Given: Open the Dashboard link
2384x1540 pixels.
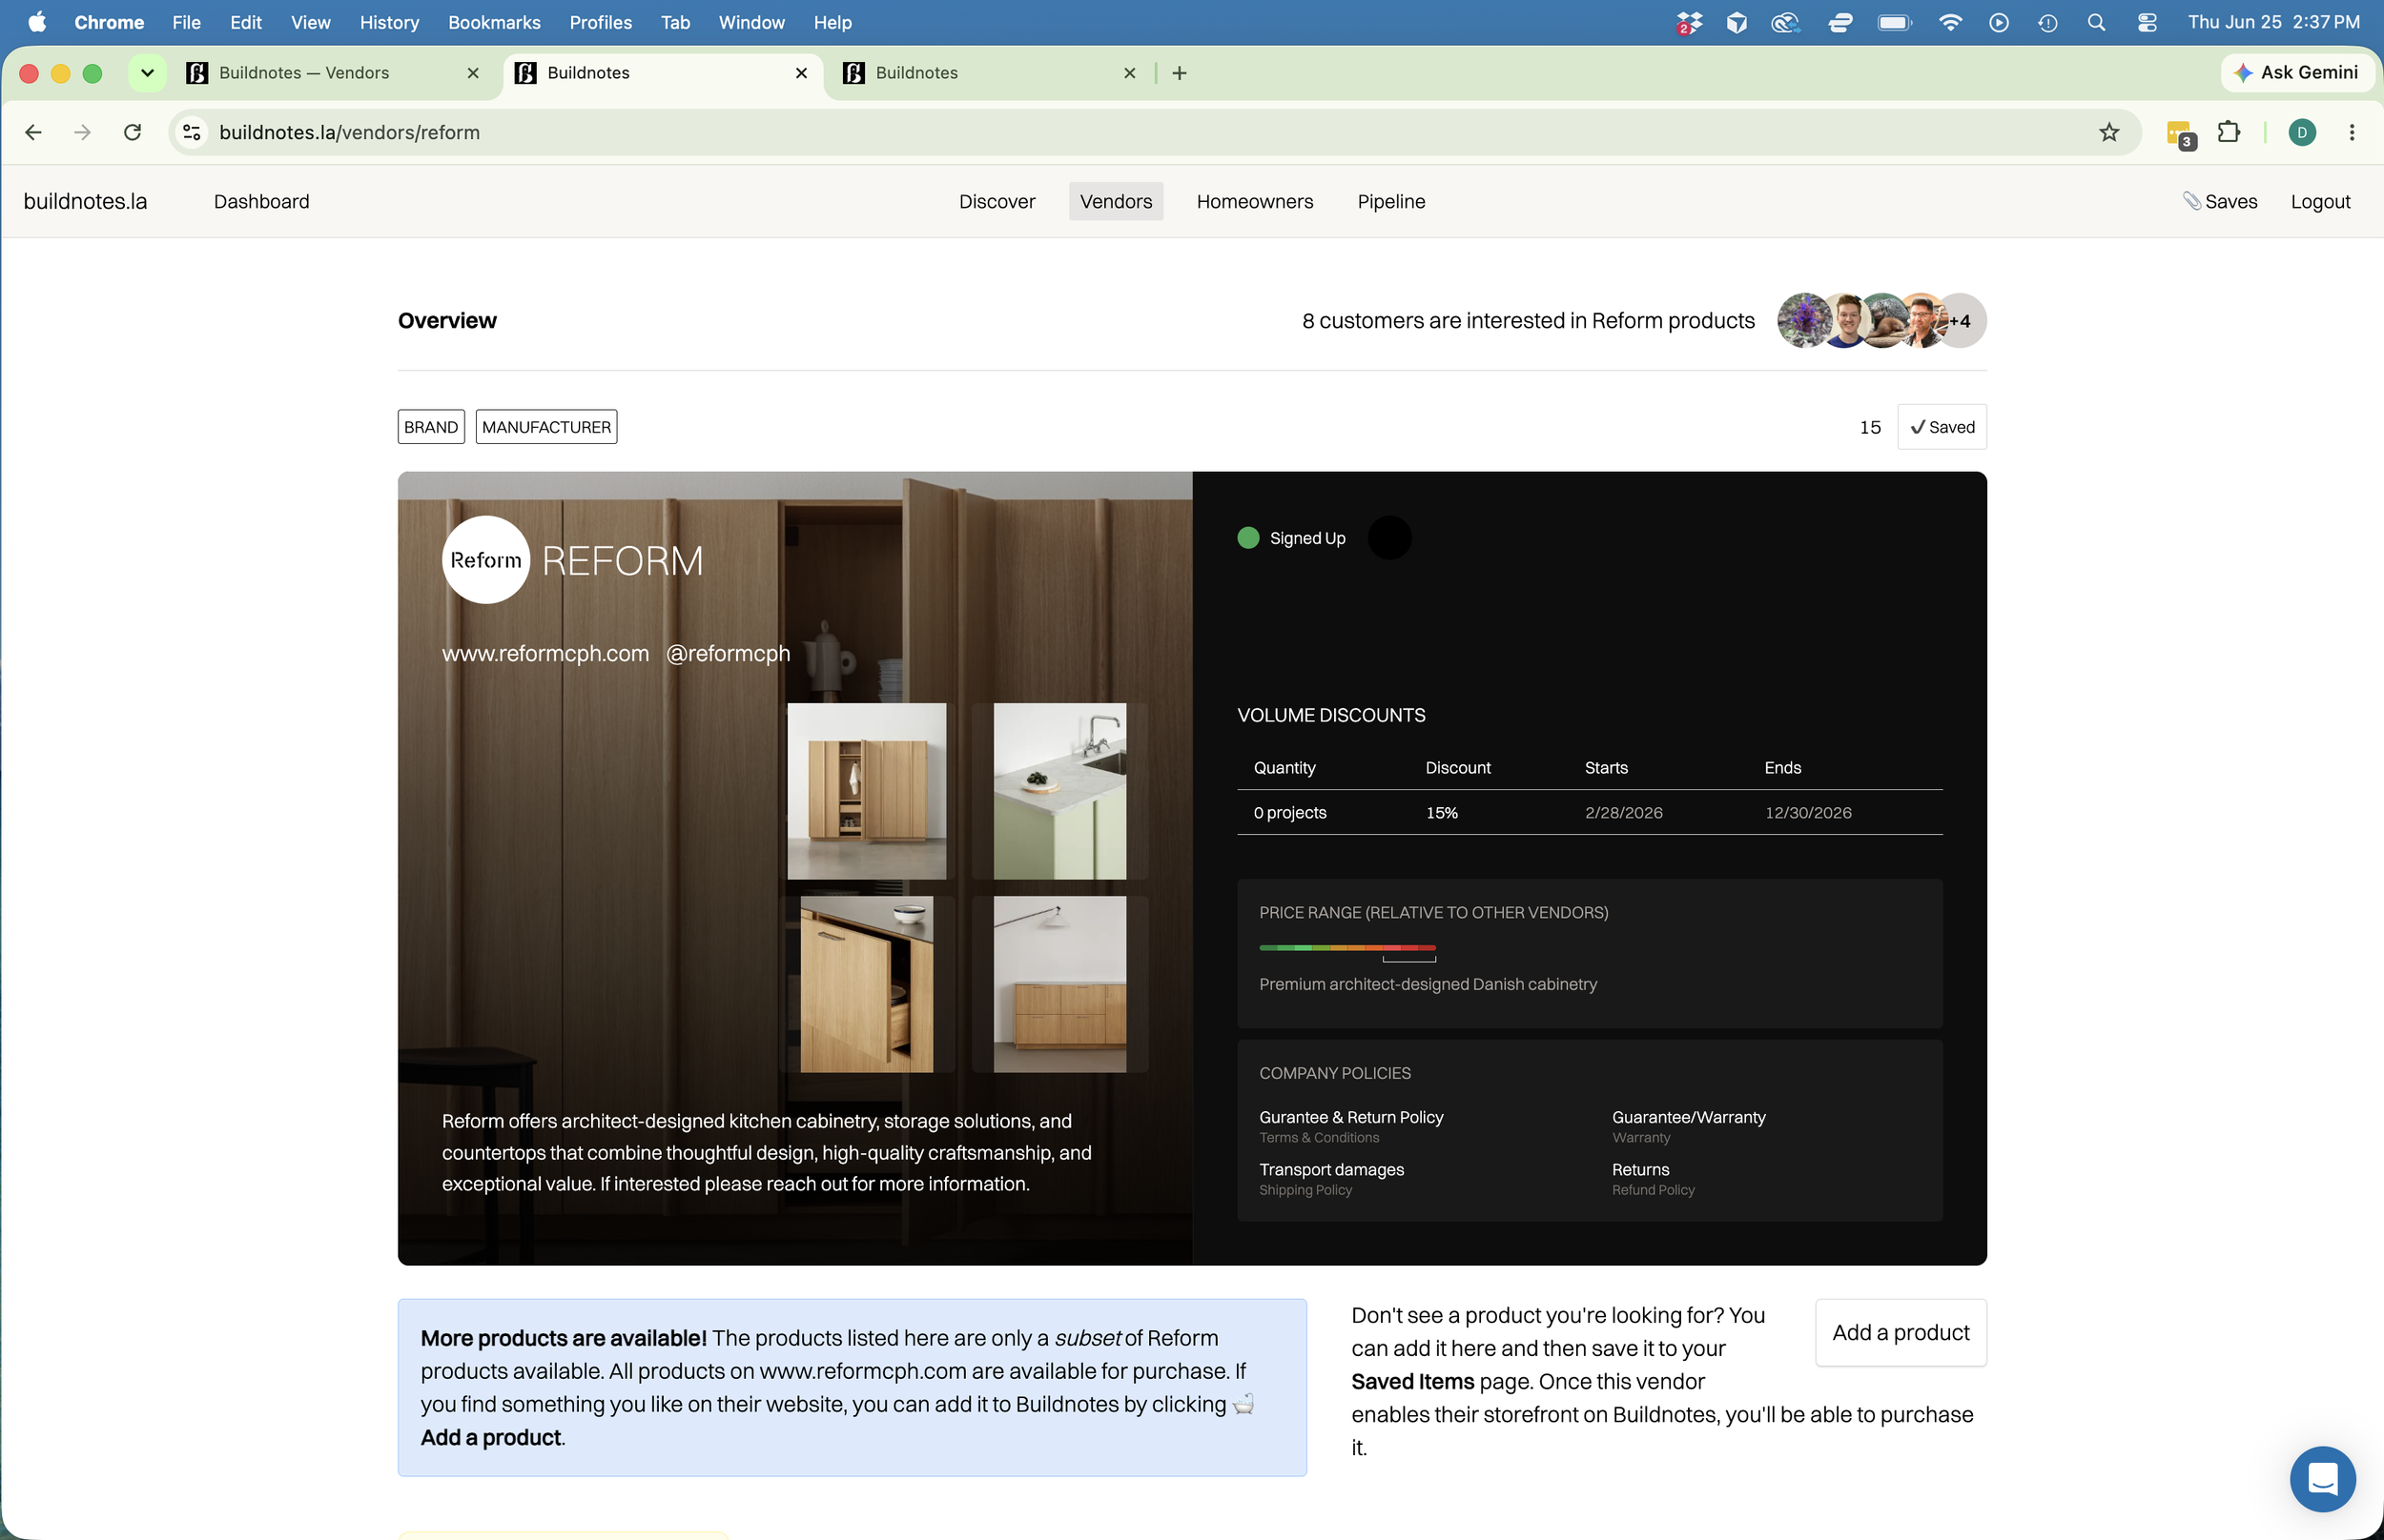Looking at the screenshot, I should (x=261, y=201).
